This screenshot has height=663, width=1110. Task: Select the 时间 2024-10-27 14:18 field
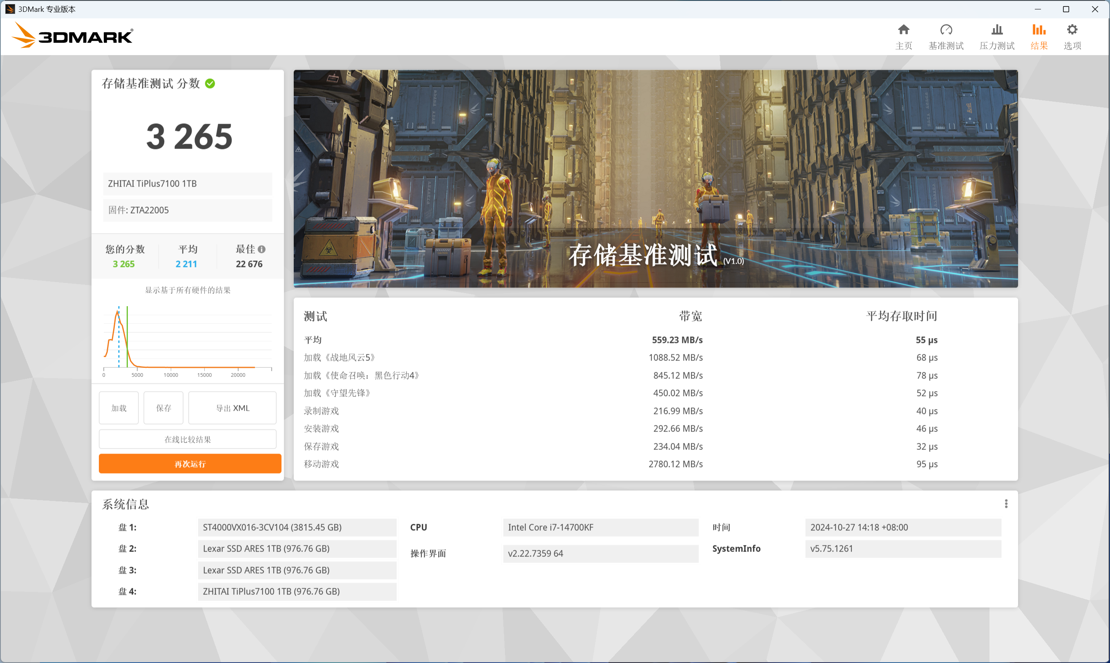tap(903, 527)
